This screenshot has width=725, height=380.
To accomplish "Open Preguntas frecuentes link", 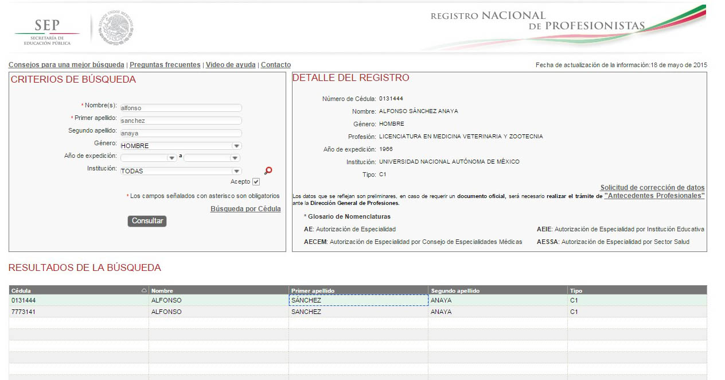I will (165, 65).
